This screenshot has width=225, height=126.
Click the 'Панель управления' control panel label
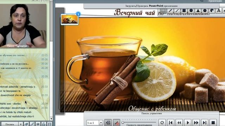152,113
